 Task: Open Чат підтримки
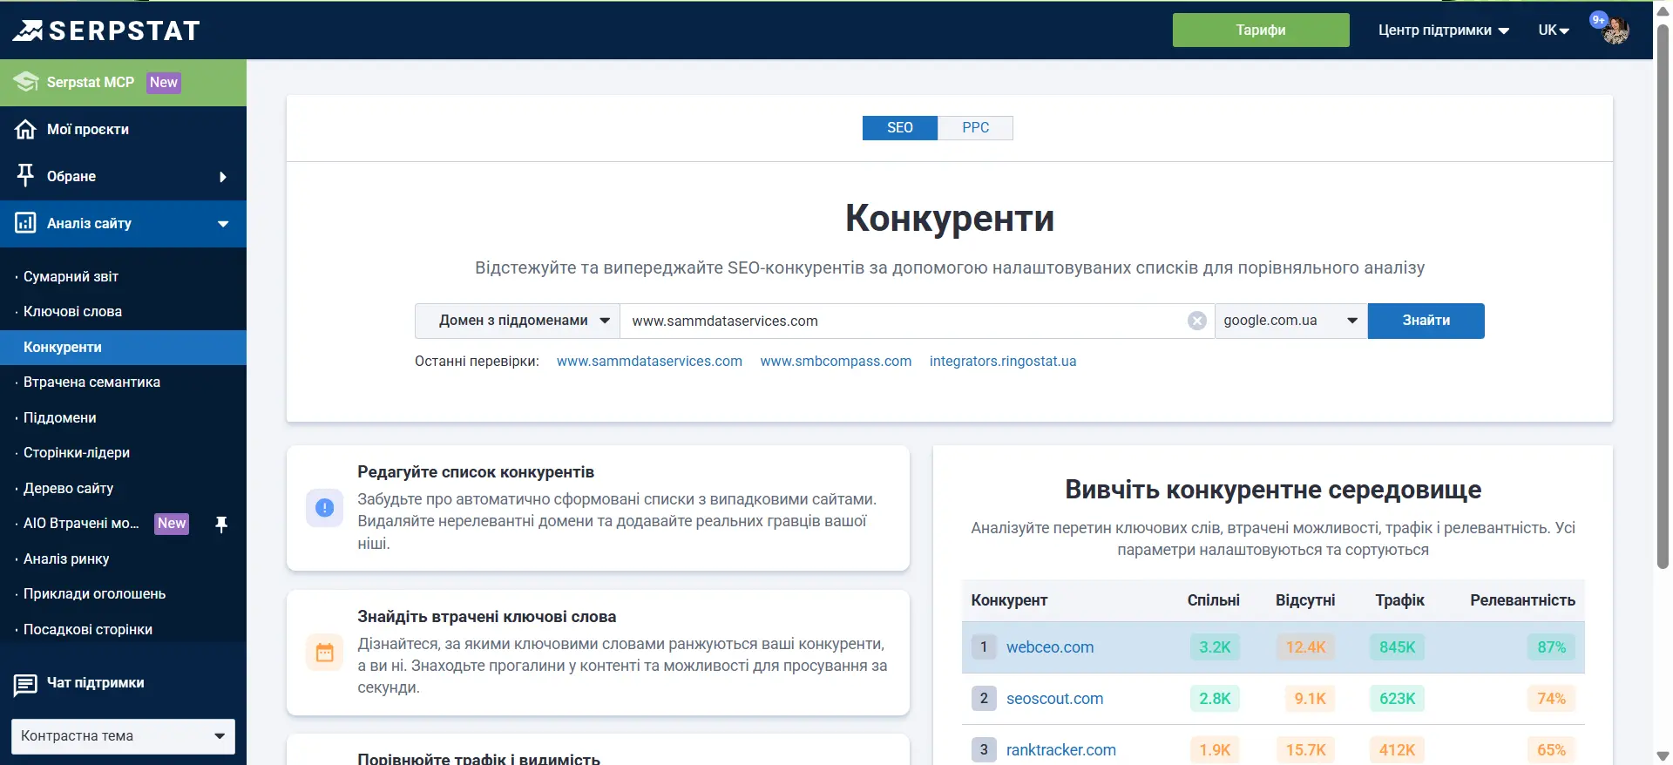click(x=96, y=683)
